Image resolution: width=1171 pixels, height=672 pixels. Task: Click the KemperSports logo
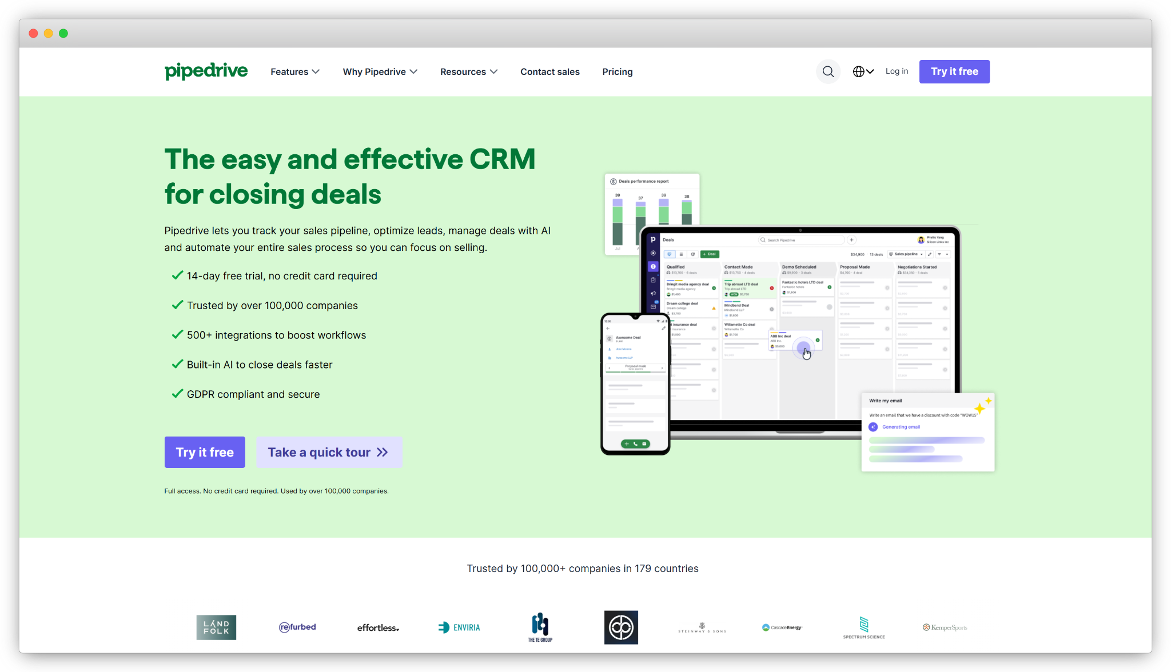coord(945,627)
